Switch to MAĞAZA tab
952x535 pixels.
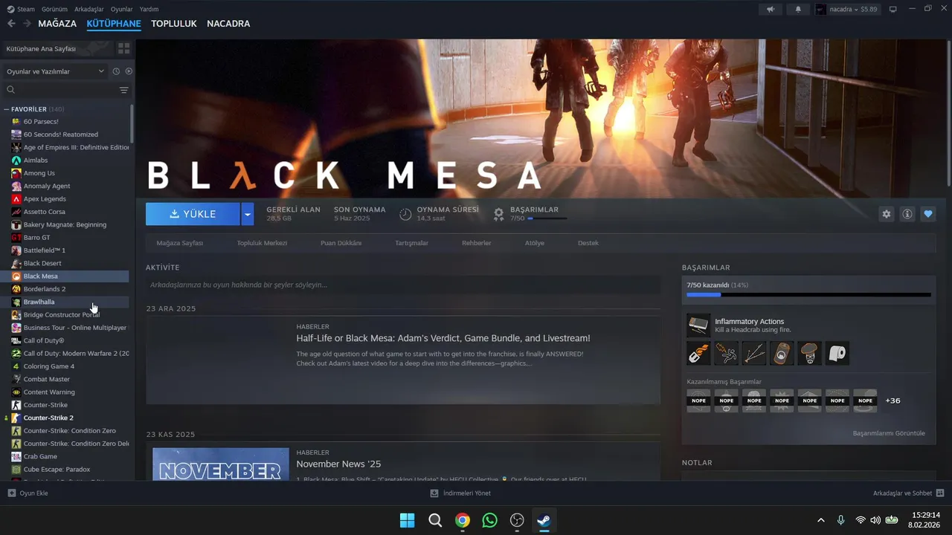pyautogui.click(x=57, y=24)
